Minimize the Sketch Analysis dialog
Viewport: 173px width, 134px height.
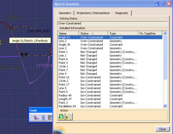click(x=157, y=4)
